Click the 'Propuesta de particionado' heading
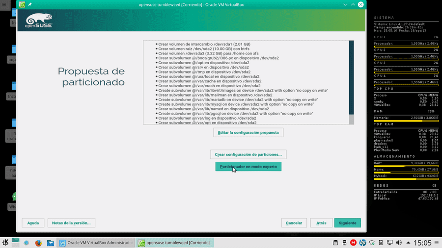The width and height of the screenshot is (442, 248). 91,76
